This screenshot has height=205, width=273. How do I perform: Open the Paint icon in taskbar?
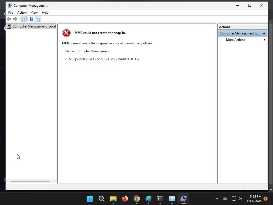(x=148, y=199)
